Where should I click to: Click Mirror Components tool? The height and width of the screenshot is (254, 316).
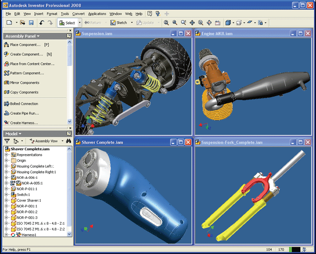pos(22,83)
